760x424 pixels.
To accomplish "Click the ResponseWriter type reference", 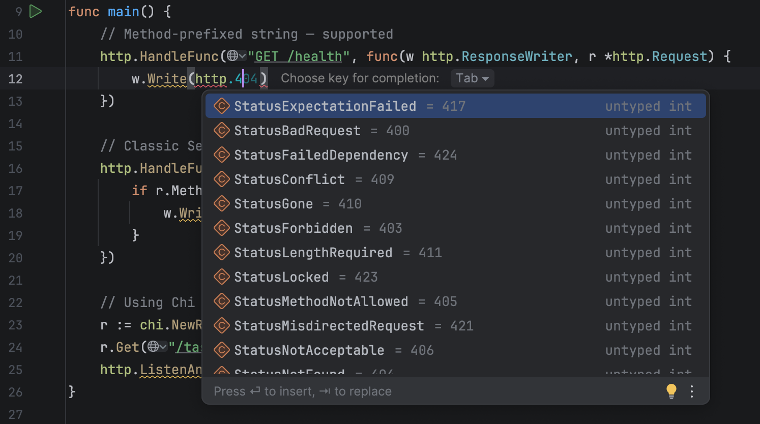I will pyautogui.click(x=517, y=56).
